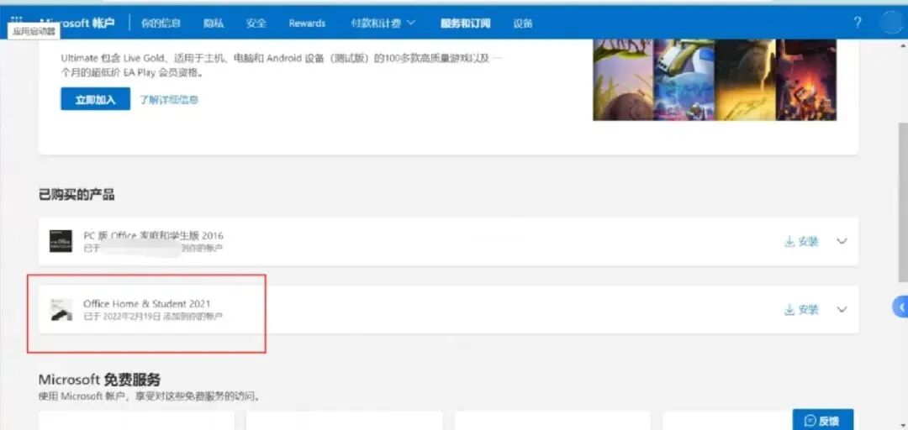The image size is (908, 430).
Task: Expand the Office 2016 product details chevron
Action: pos(842,241)
